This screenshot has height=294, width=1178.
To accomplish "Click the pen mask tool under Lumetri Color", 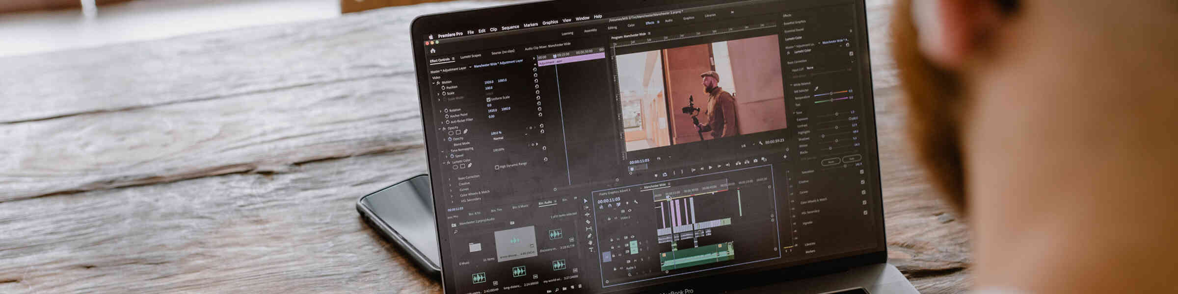I will 470,166.
